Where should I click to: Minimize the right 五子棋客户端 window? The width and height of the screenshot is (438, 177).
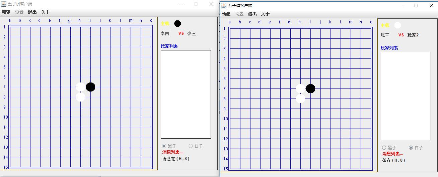point(400,6)
